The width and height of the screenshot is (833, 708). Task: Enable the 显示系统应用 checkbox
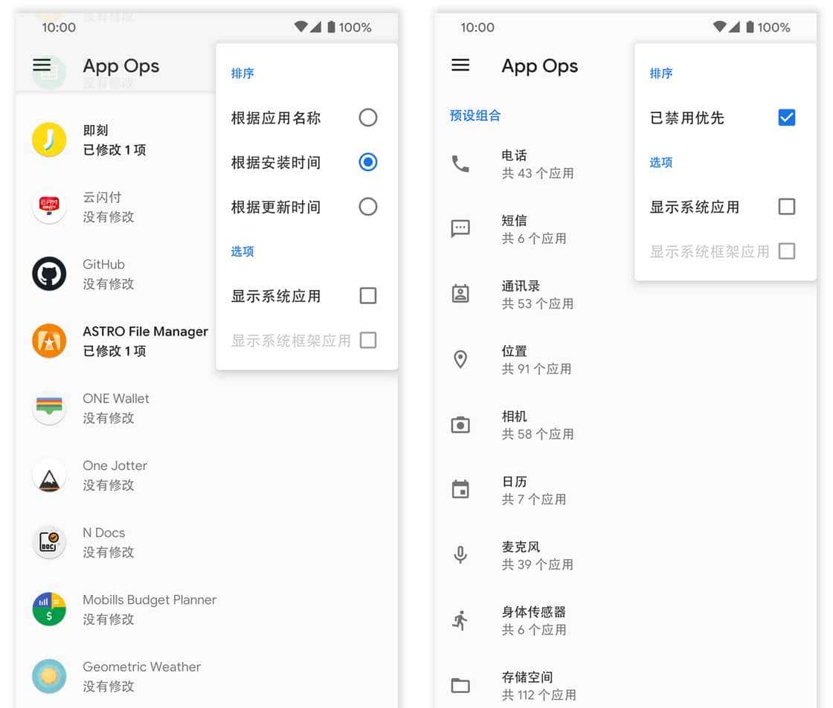367,295
